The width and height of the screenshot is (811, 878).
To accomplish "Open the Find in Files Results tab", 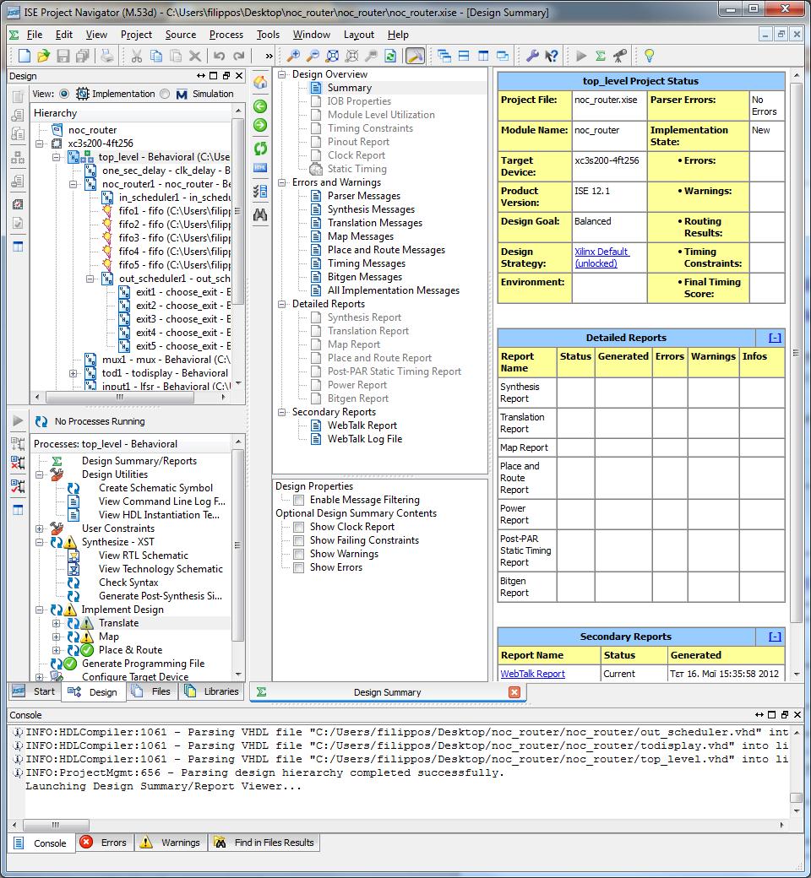I will 264,843.
